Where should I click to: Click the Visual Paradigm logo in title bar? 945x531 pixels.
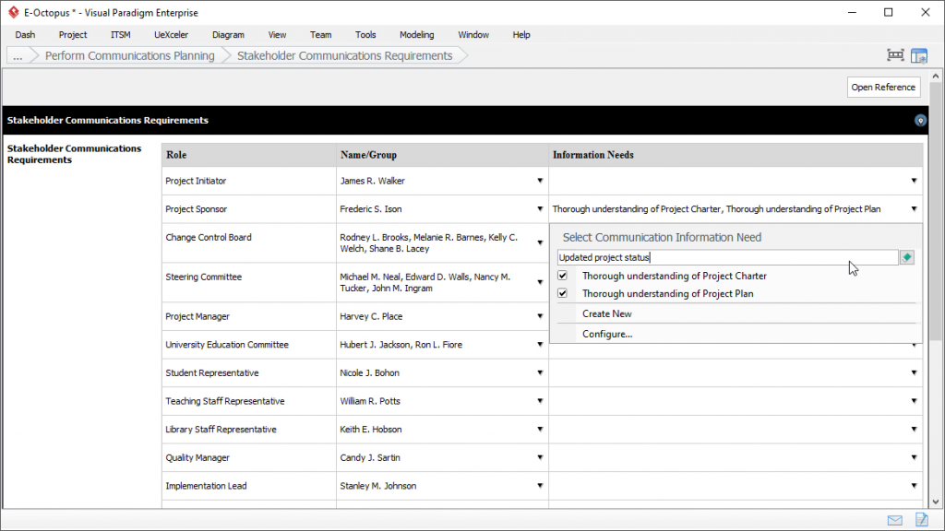(12, 13)
